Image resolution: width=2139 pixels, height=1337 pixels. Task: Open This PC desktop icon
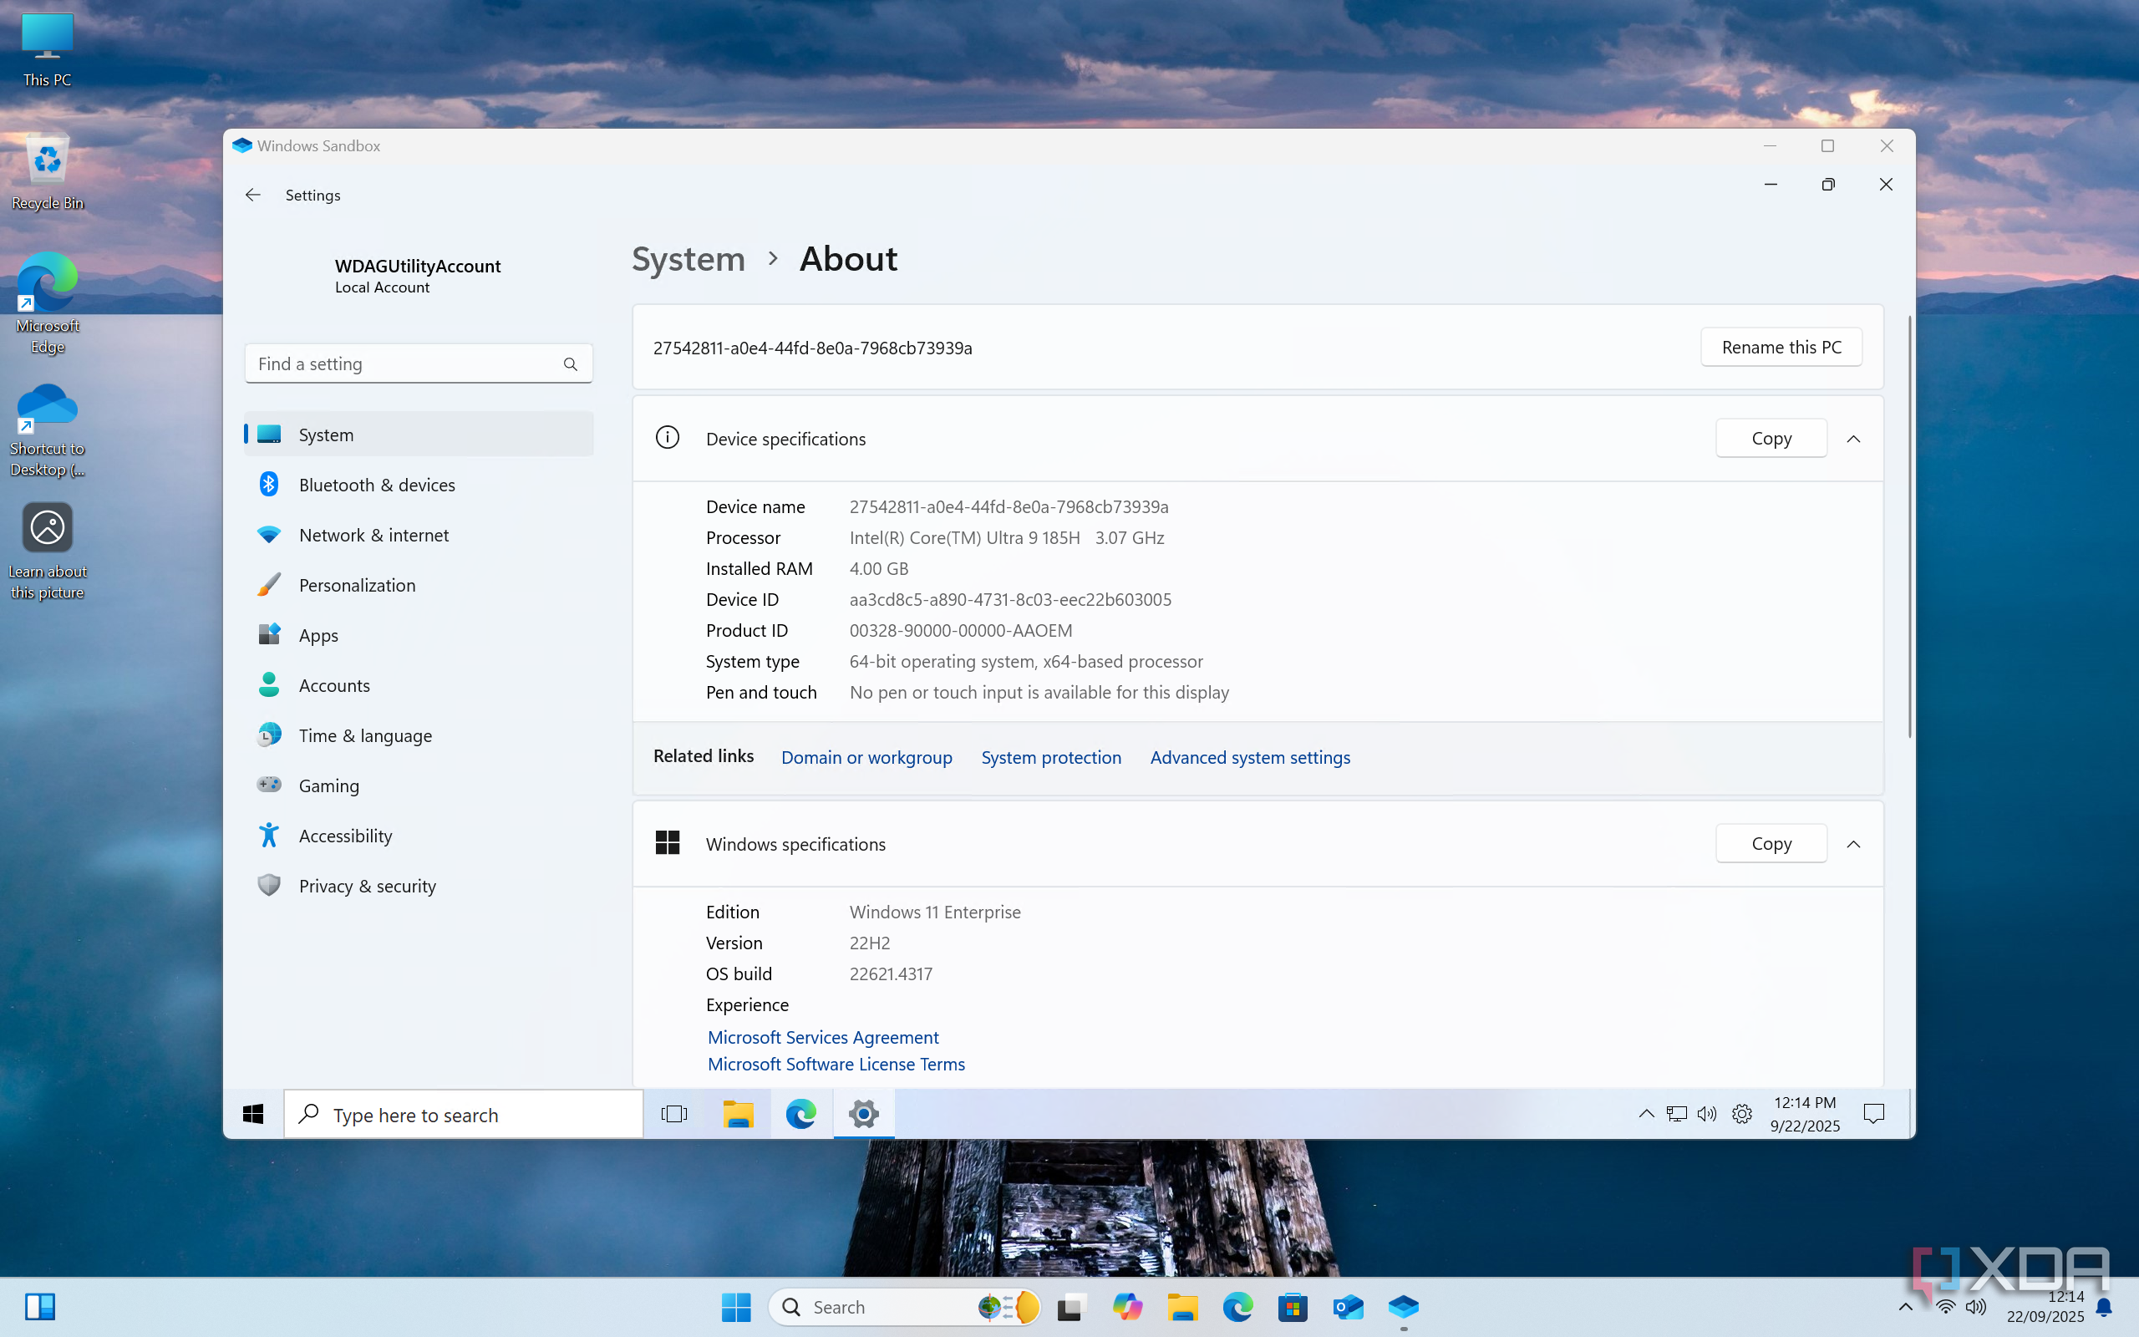(47, 48)
